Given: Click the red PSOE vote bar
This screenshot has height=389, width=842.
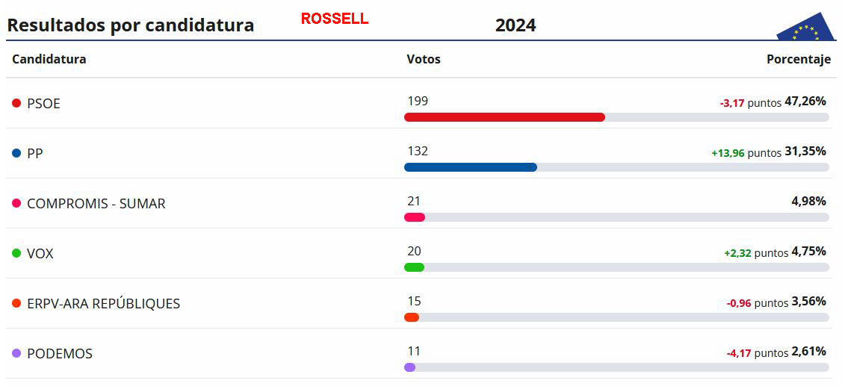Looking at the screenshot, I should coord(505,117).
